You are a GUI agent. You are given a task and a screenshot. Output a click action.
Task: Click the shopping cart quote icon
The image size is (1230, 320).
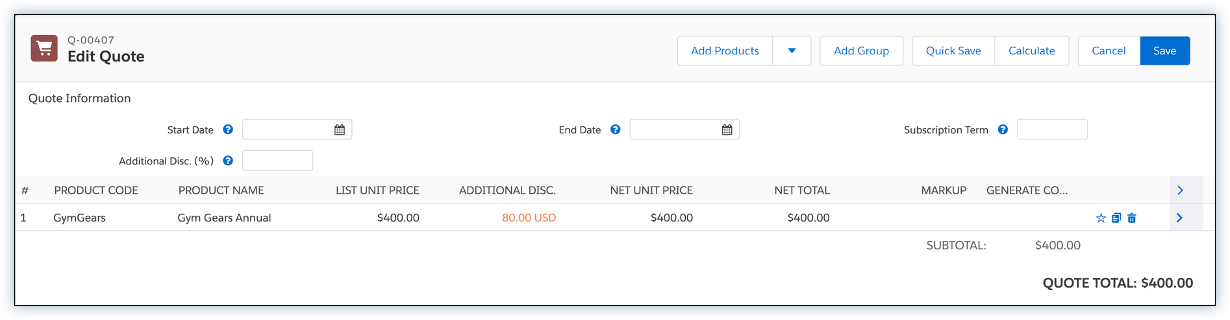tap(44, 49)
